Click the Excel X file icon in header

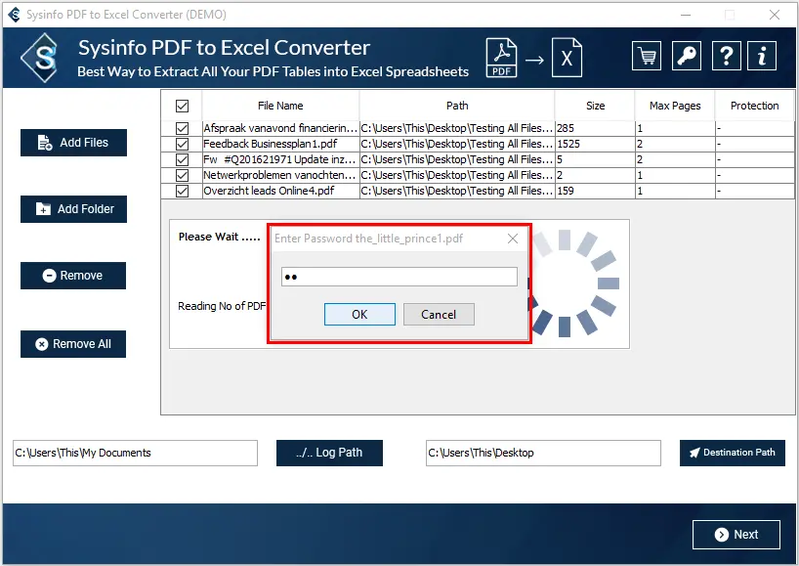567,59
